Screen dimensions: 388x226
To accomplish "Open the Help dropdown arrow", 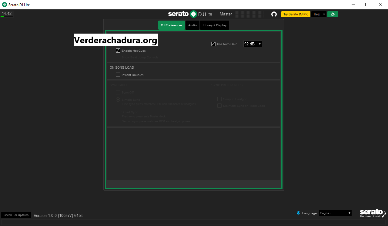I will point(324,14).
